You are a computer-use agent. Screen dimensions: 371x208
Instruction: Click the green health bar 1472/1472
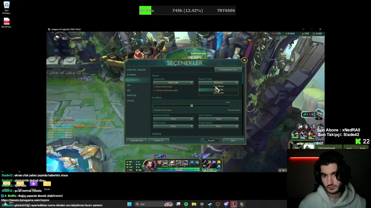pyautogui.click(x=178, y=168)
